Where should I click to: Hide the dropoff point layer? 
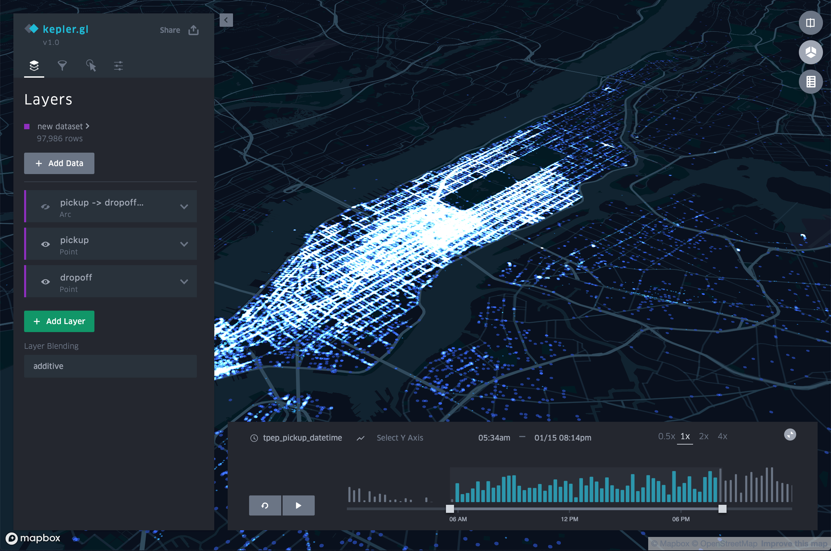point(45,282)
